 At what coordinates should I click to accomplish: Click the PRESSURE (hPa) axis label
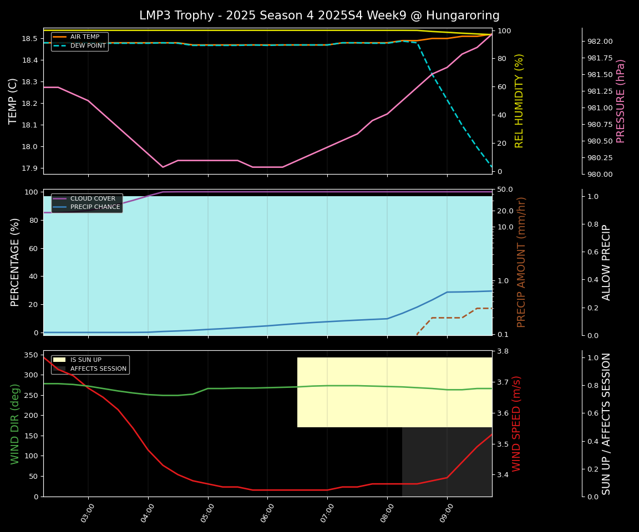point(621,101)
